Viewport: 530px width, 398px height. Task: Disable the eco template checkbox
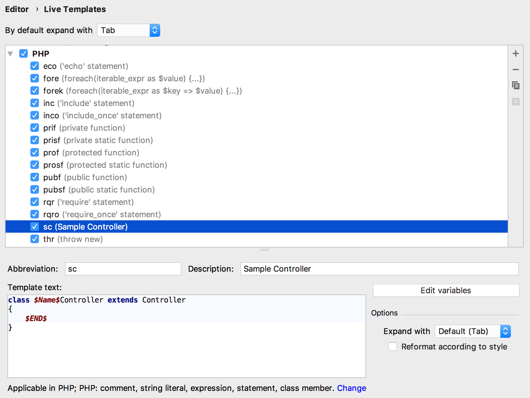point(35,66)
